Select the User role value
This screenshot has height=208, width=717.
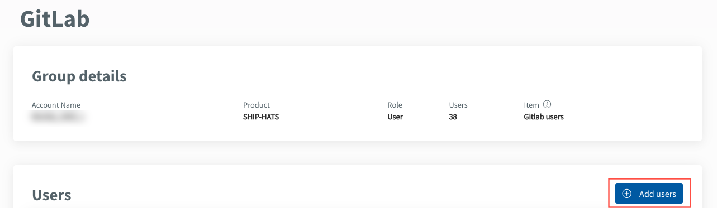[x=395, y=117]
